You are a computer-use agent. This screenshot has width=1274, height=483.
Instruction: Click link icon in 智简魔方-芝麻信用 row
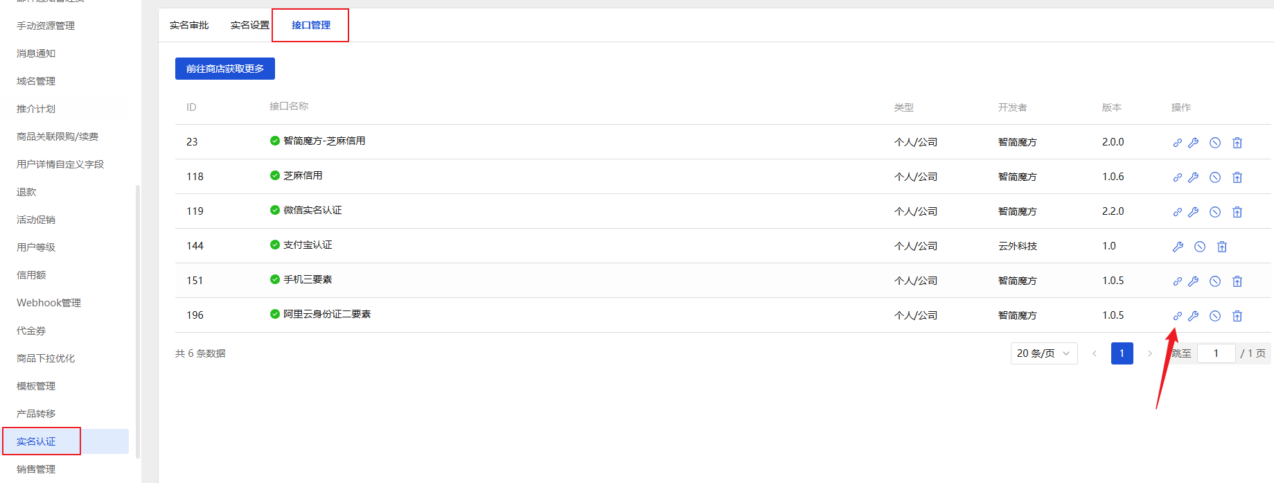click(1177, 143)
